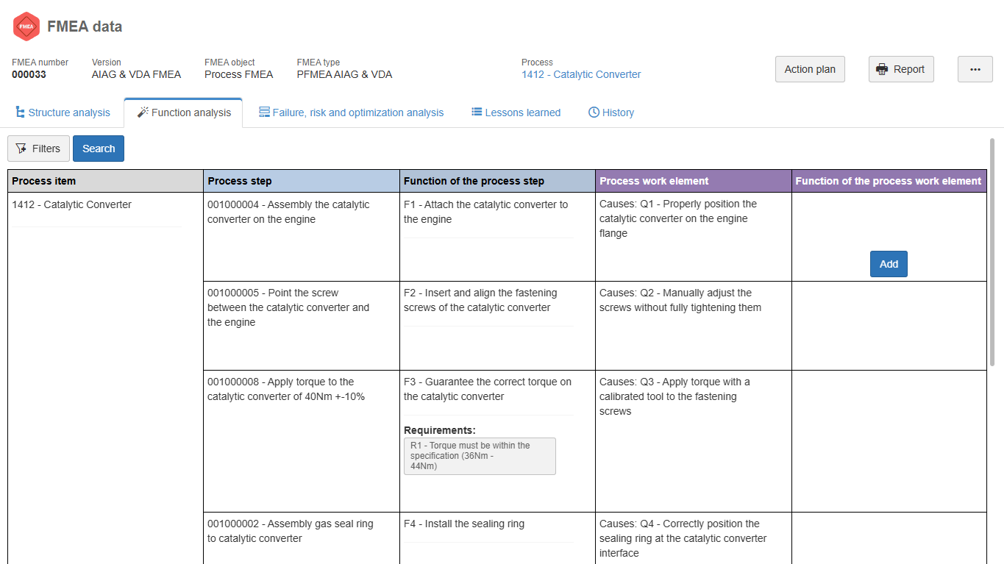
Task: Click the Add button in work element function
Action: coord(889,264)
